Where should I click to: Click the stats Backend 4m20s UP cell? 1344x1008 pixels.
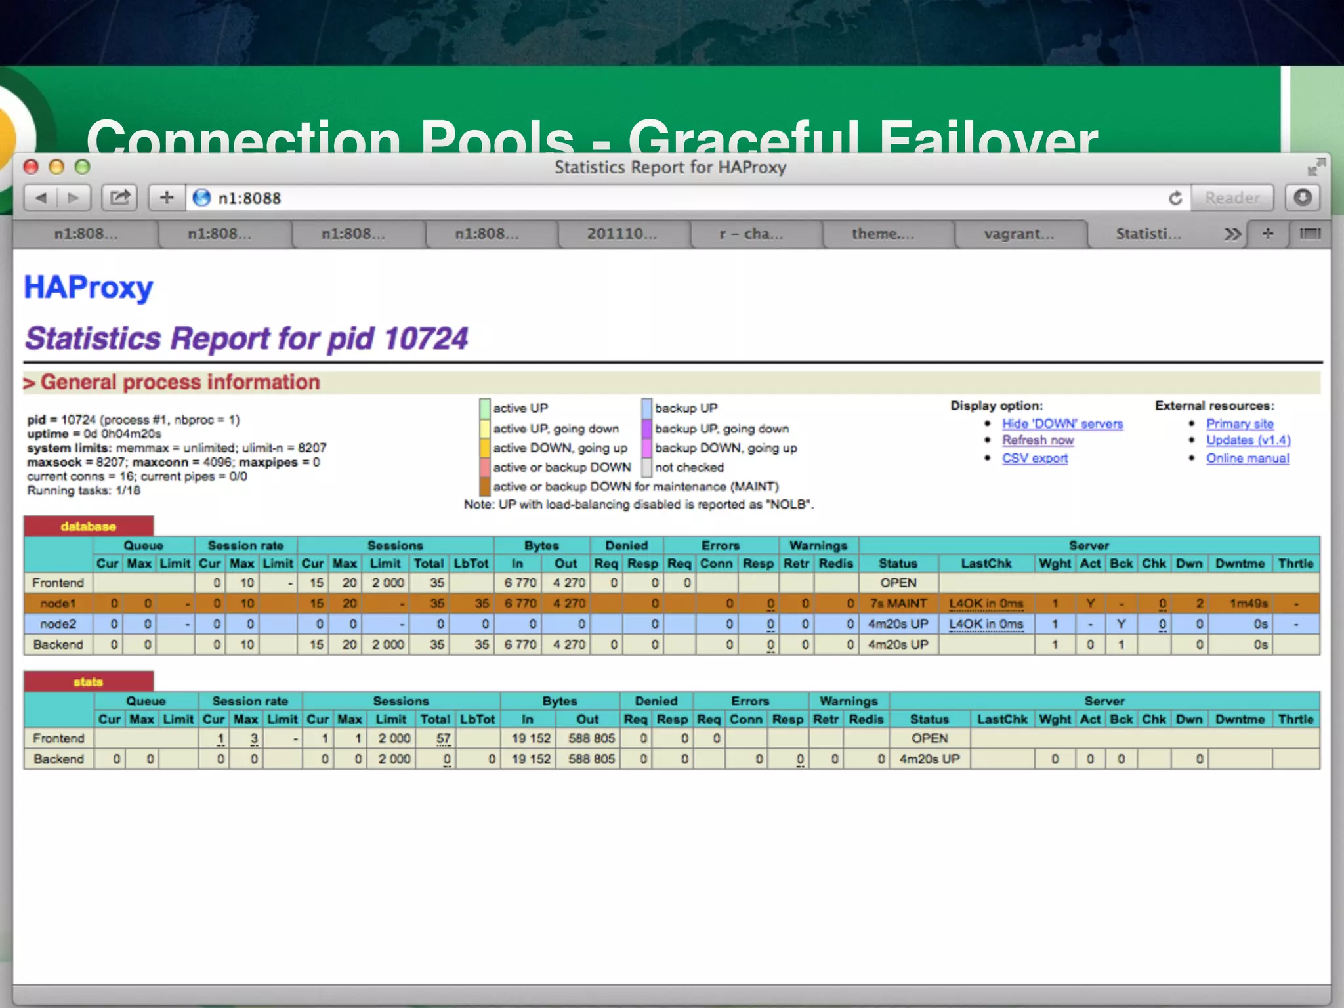(x=929, y=759)
